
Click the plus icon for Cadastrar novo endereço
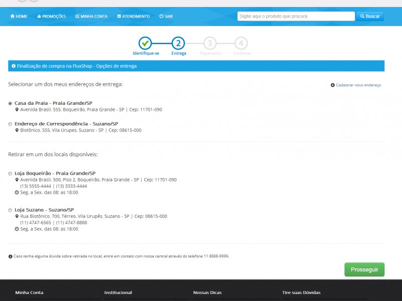click(x=333, y=85)
